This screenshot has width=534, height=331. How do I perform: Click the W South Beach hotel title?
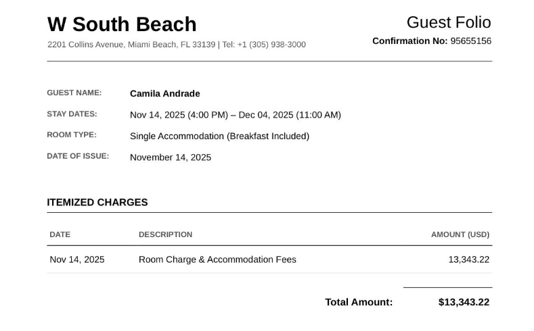tap(122, 24)
